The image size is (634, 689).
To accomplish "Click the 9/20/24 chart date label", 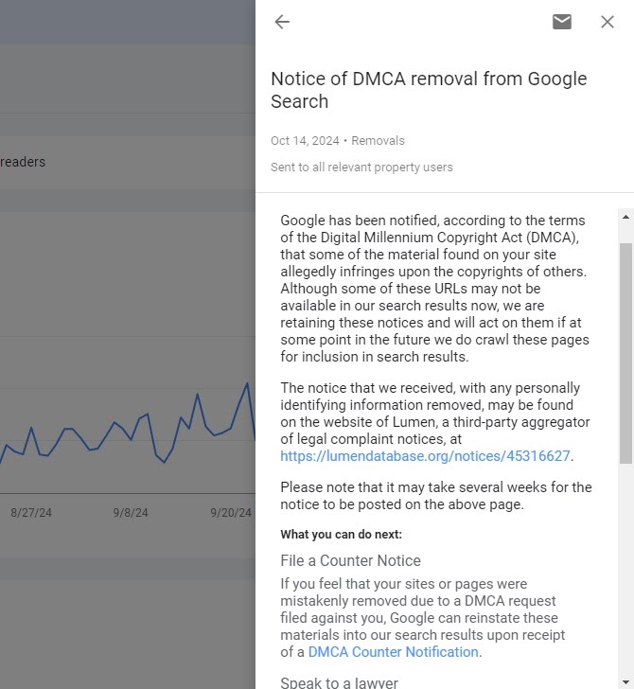I will click(x=231, y=513).
